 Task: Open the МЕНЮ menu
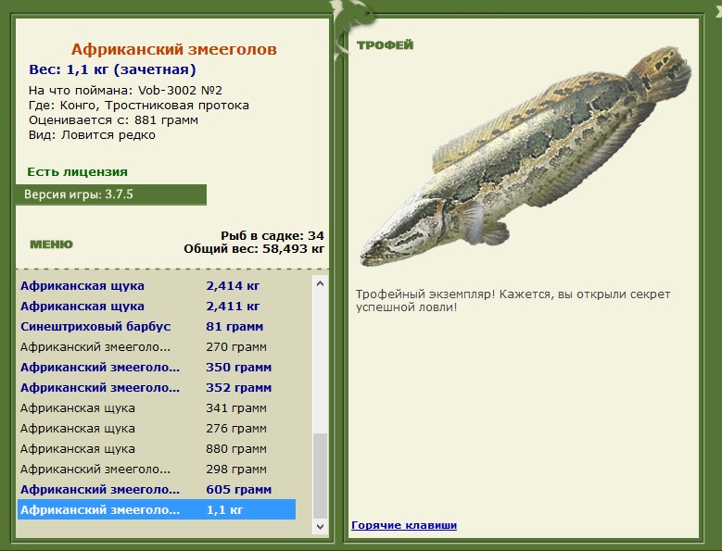(51, 244)
